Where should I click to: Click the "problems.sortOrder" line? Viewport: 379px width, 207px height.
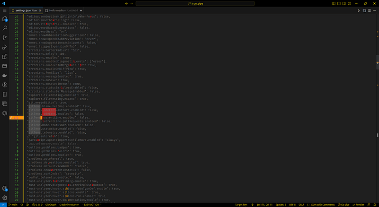pyautogui.click(x=55, y=174)
